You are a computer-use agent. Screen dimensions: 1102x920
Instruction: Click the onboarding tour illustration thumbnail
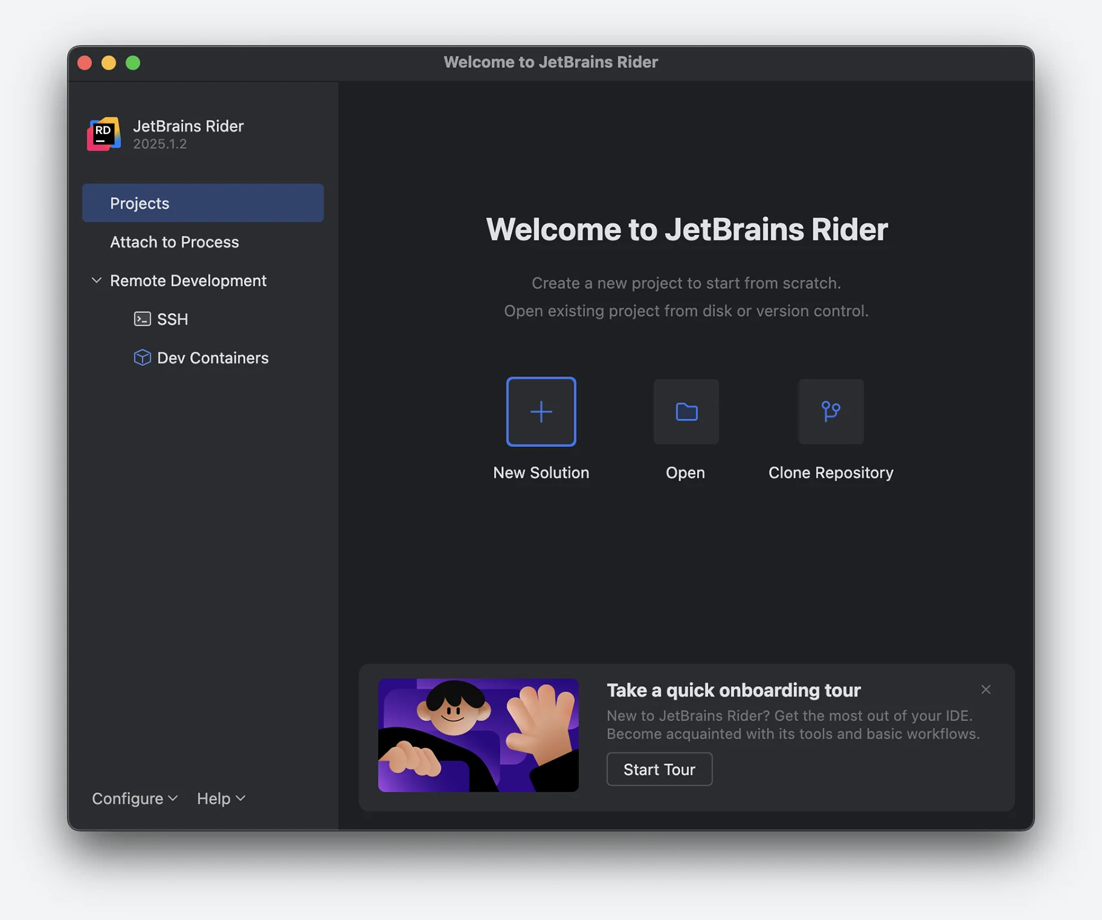point(478,735)
